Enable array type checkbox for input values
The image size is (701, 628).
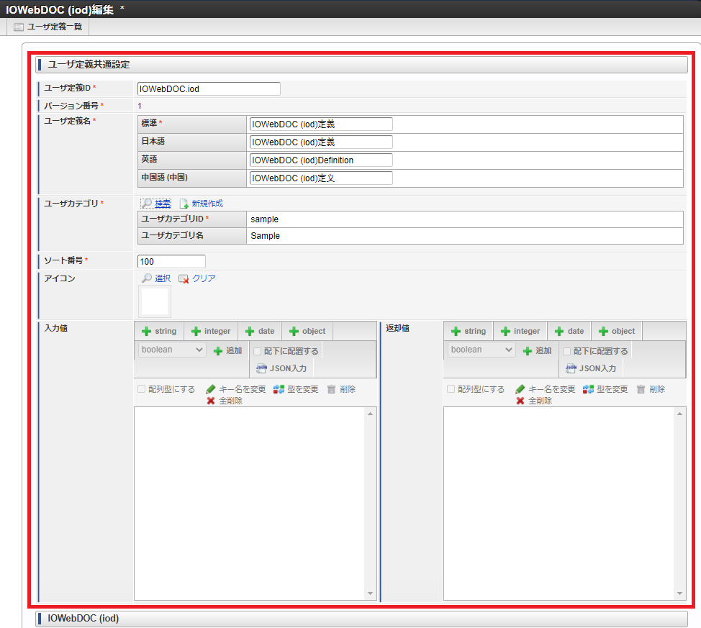point(142,389)
